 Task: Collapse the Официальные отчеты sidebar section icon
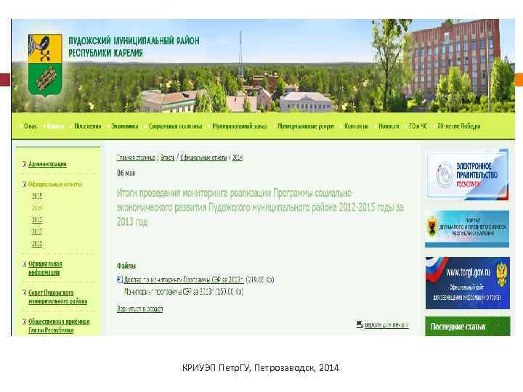tap(25, 184)
